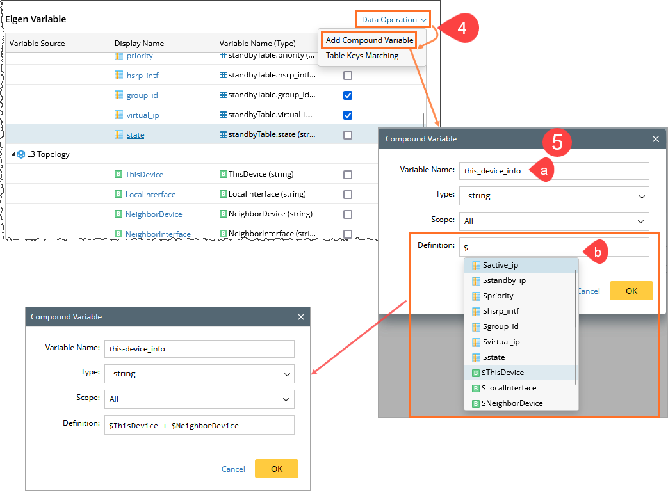Open Scope dropdown in bottom-left dialog

coord(199,399)
